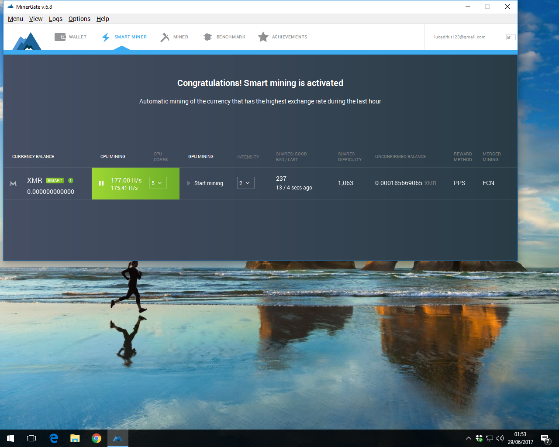
Task: Click the green SMART badge
Action: [55, 181]
